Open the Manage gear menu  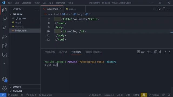coord(4,88)
